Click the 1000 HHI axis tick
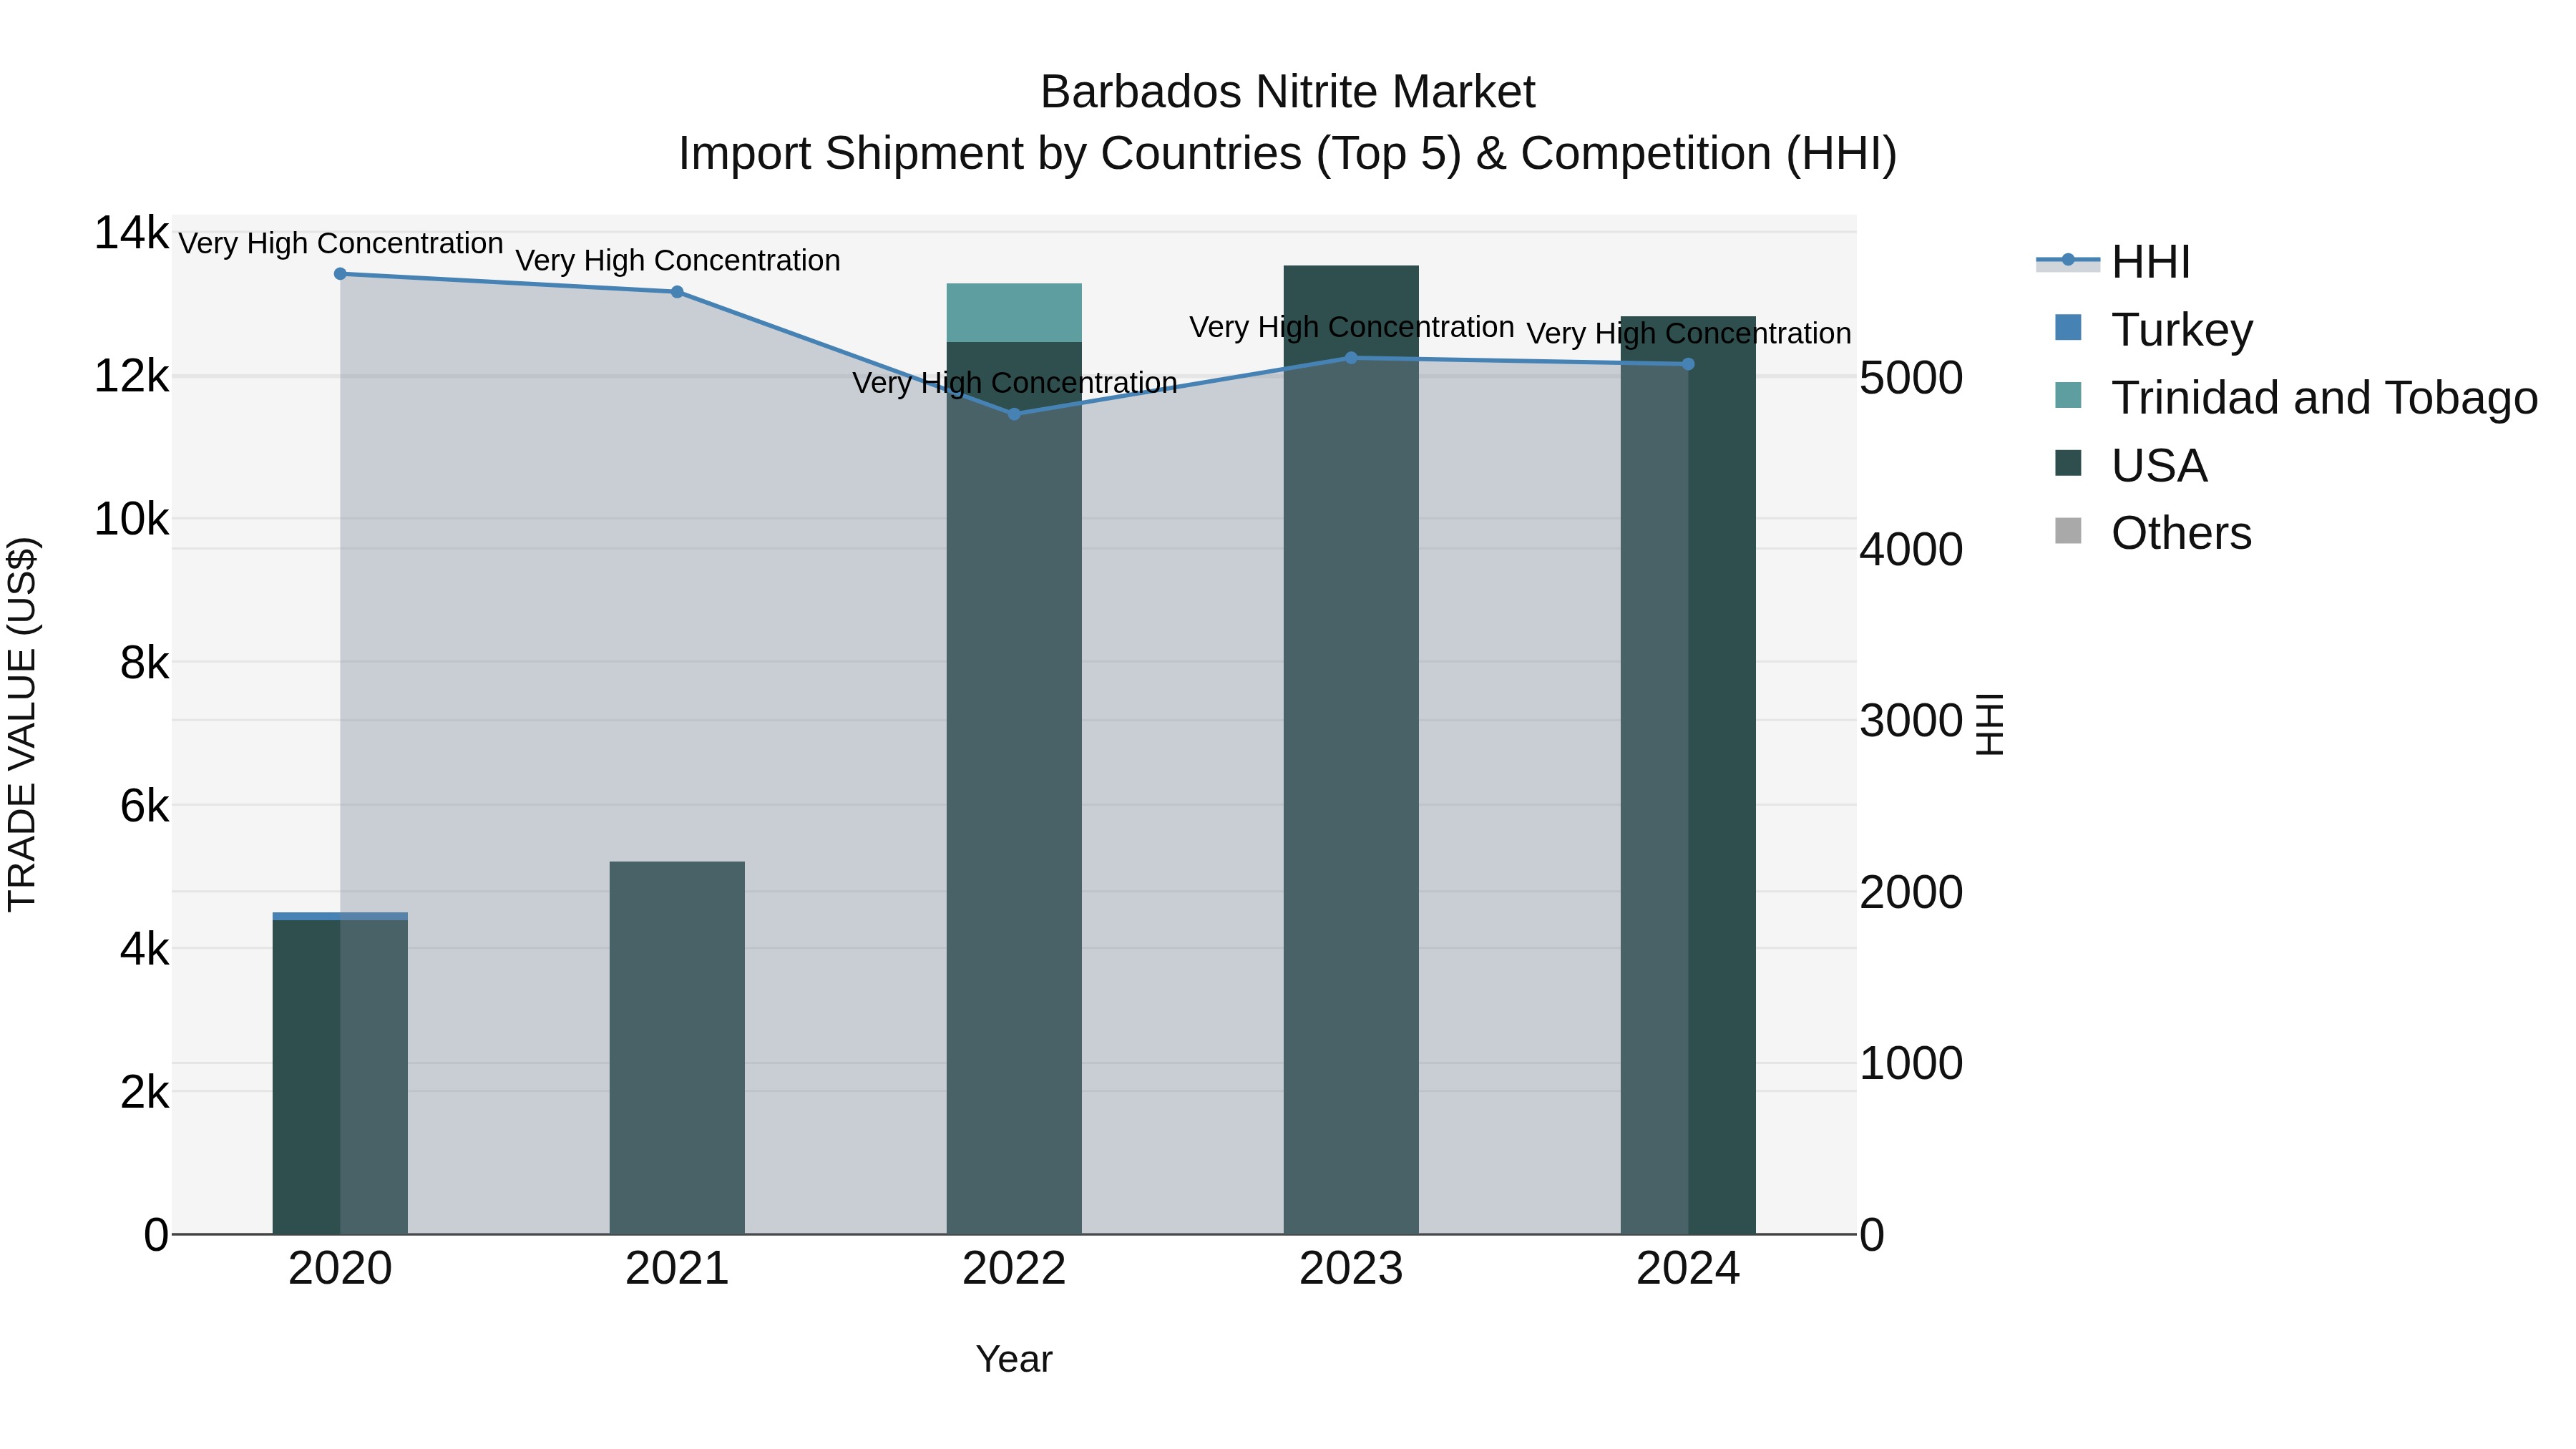 point(1911,1063)
